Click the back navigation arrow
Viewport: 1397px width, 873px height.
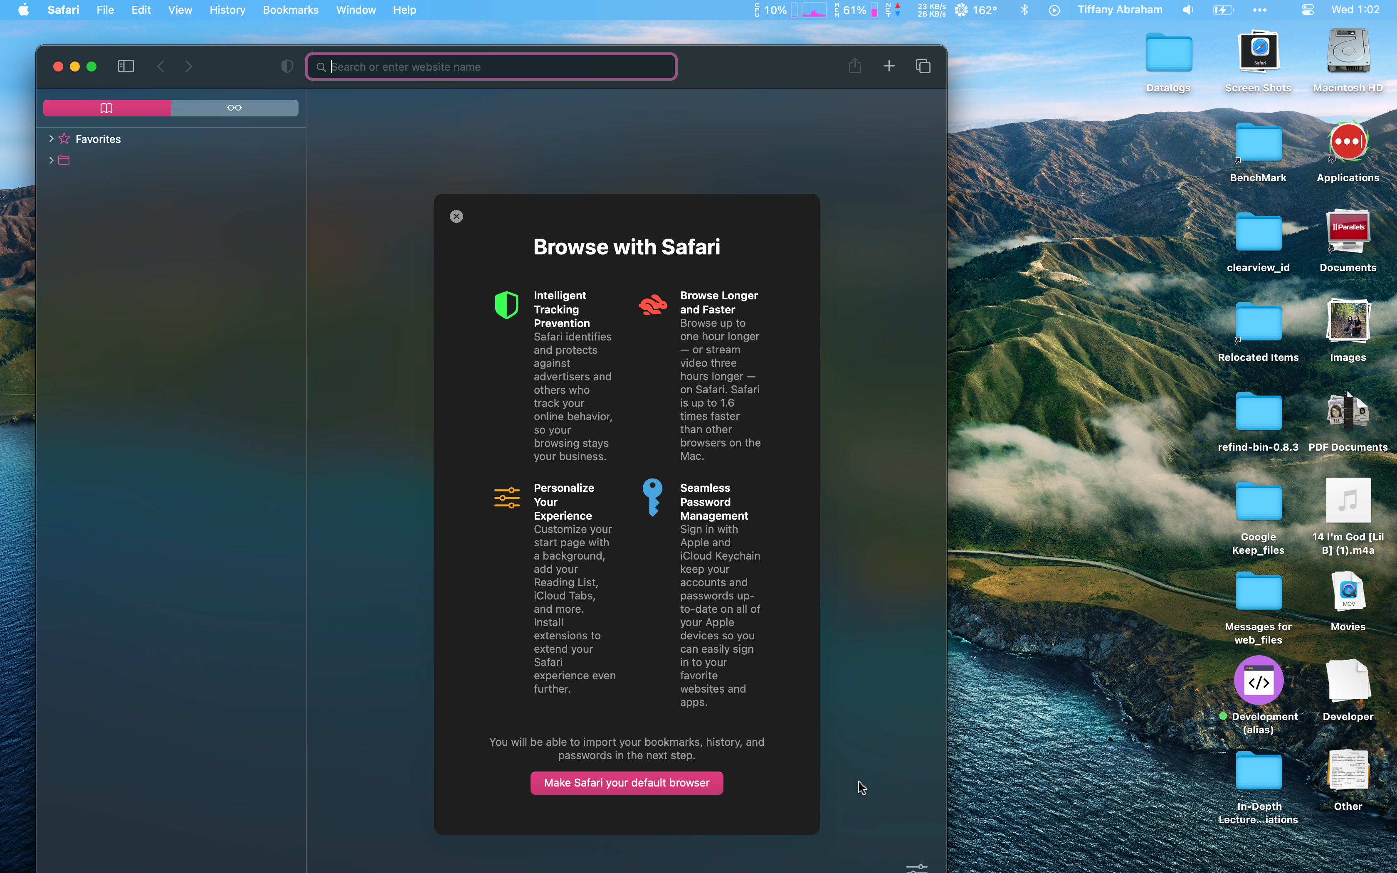[x=161, y=67]
